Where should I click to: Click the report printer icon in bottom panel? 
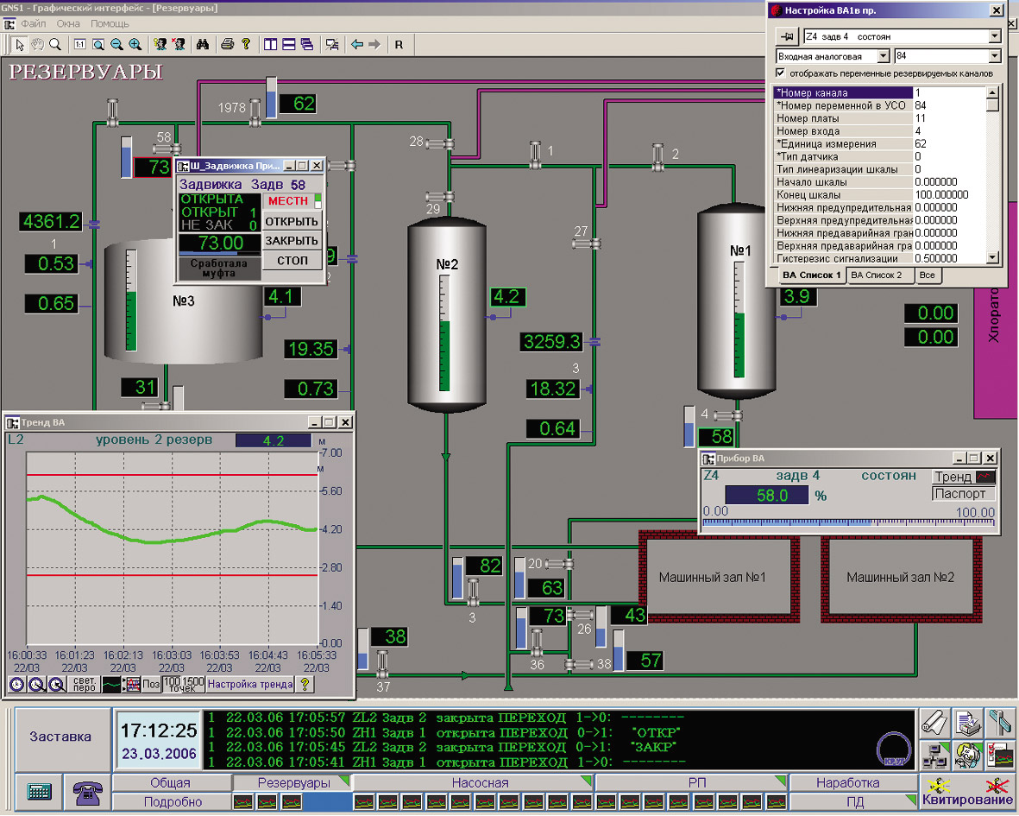967,723
